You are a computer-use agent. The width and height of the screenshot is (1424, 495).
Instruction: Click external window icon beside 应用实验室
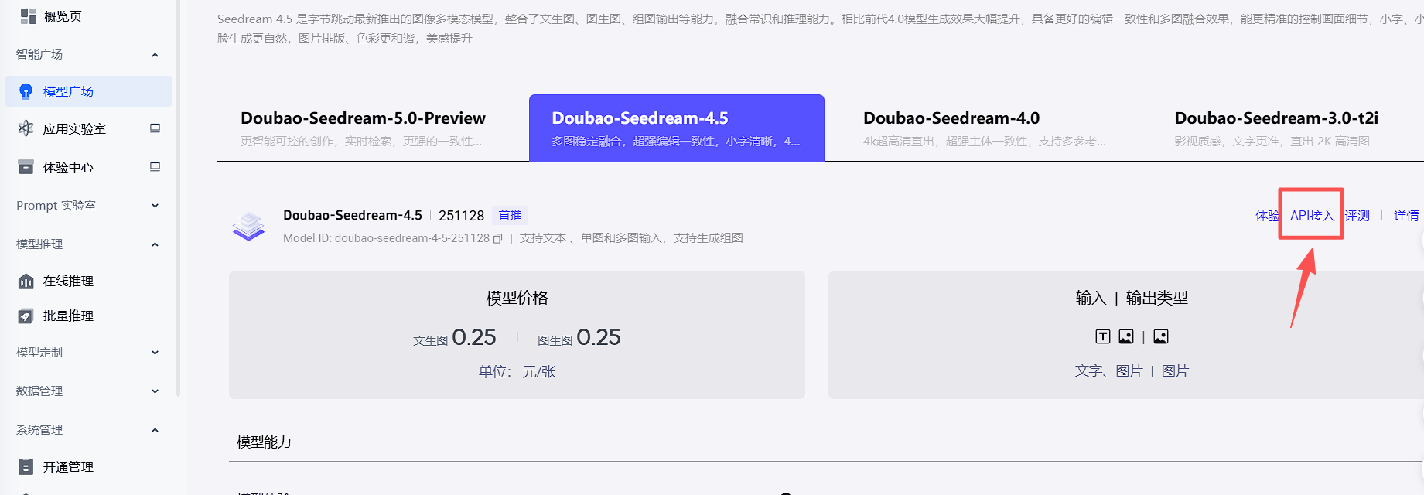click(x=155, y=128)
